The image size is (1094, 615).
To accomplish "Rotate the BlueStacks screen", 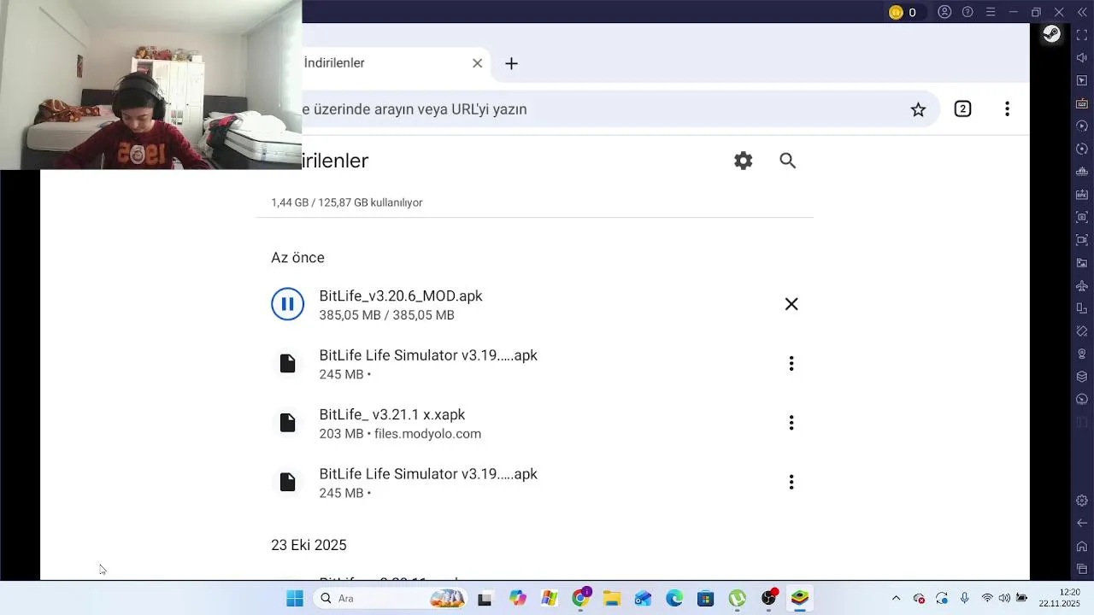I will (1082, 308).
